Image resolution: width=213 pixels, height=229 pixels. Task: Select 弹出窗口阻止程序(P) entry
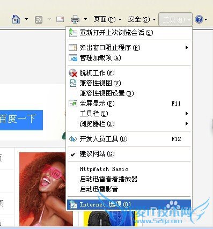[129, 48]
